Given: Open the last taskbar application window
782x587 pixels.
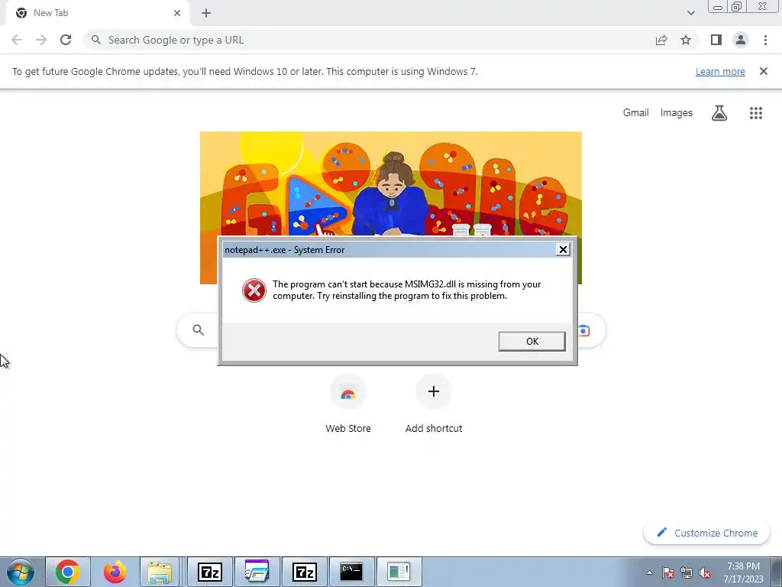Looking at the screenshot, I should point(399,572).
